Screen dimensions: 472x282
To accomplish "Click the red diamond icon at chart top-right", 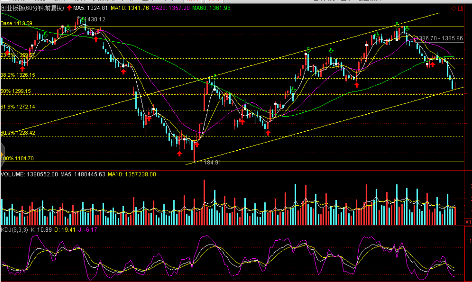I will [x=454, y=8].
